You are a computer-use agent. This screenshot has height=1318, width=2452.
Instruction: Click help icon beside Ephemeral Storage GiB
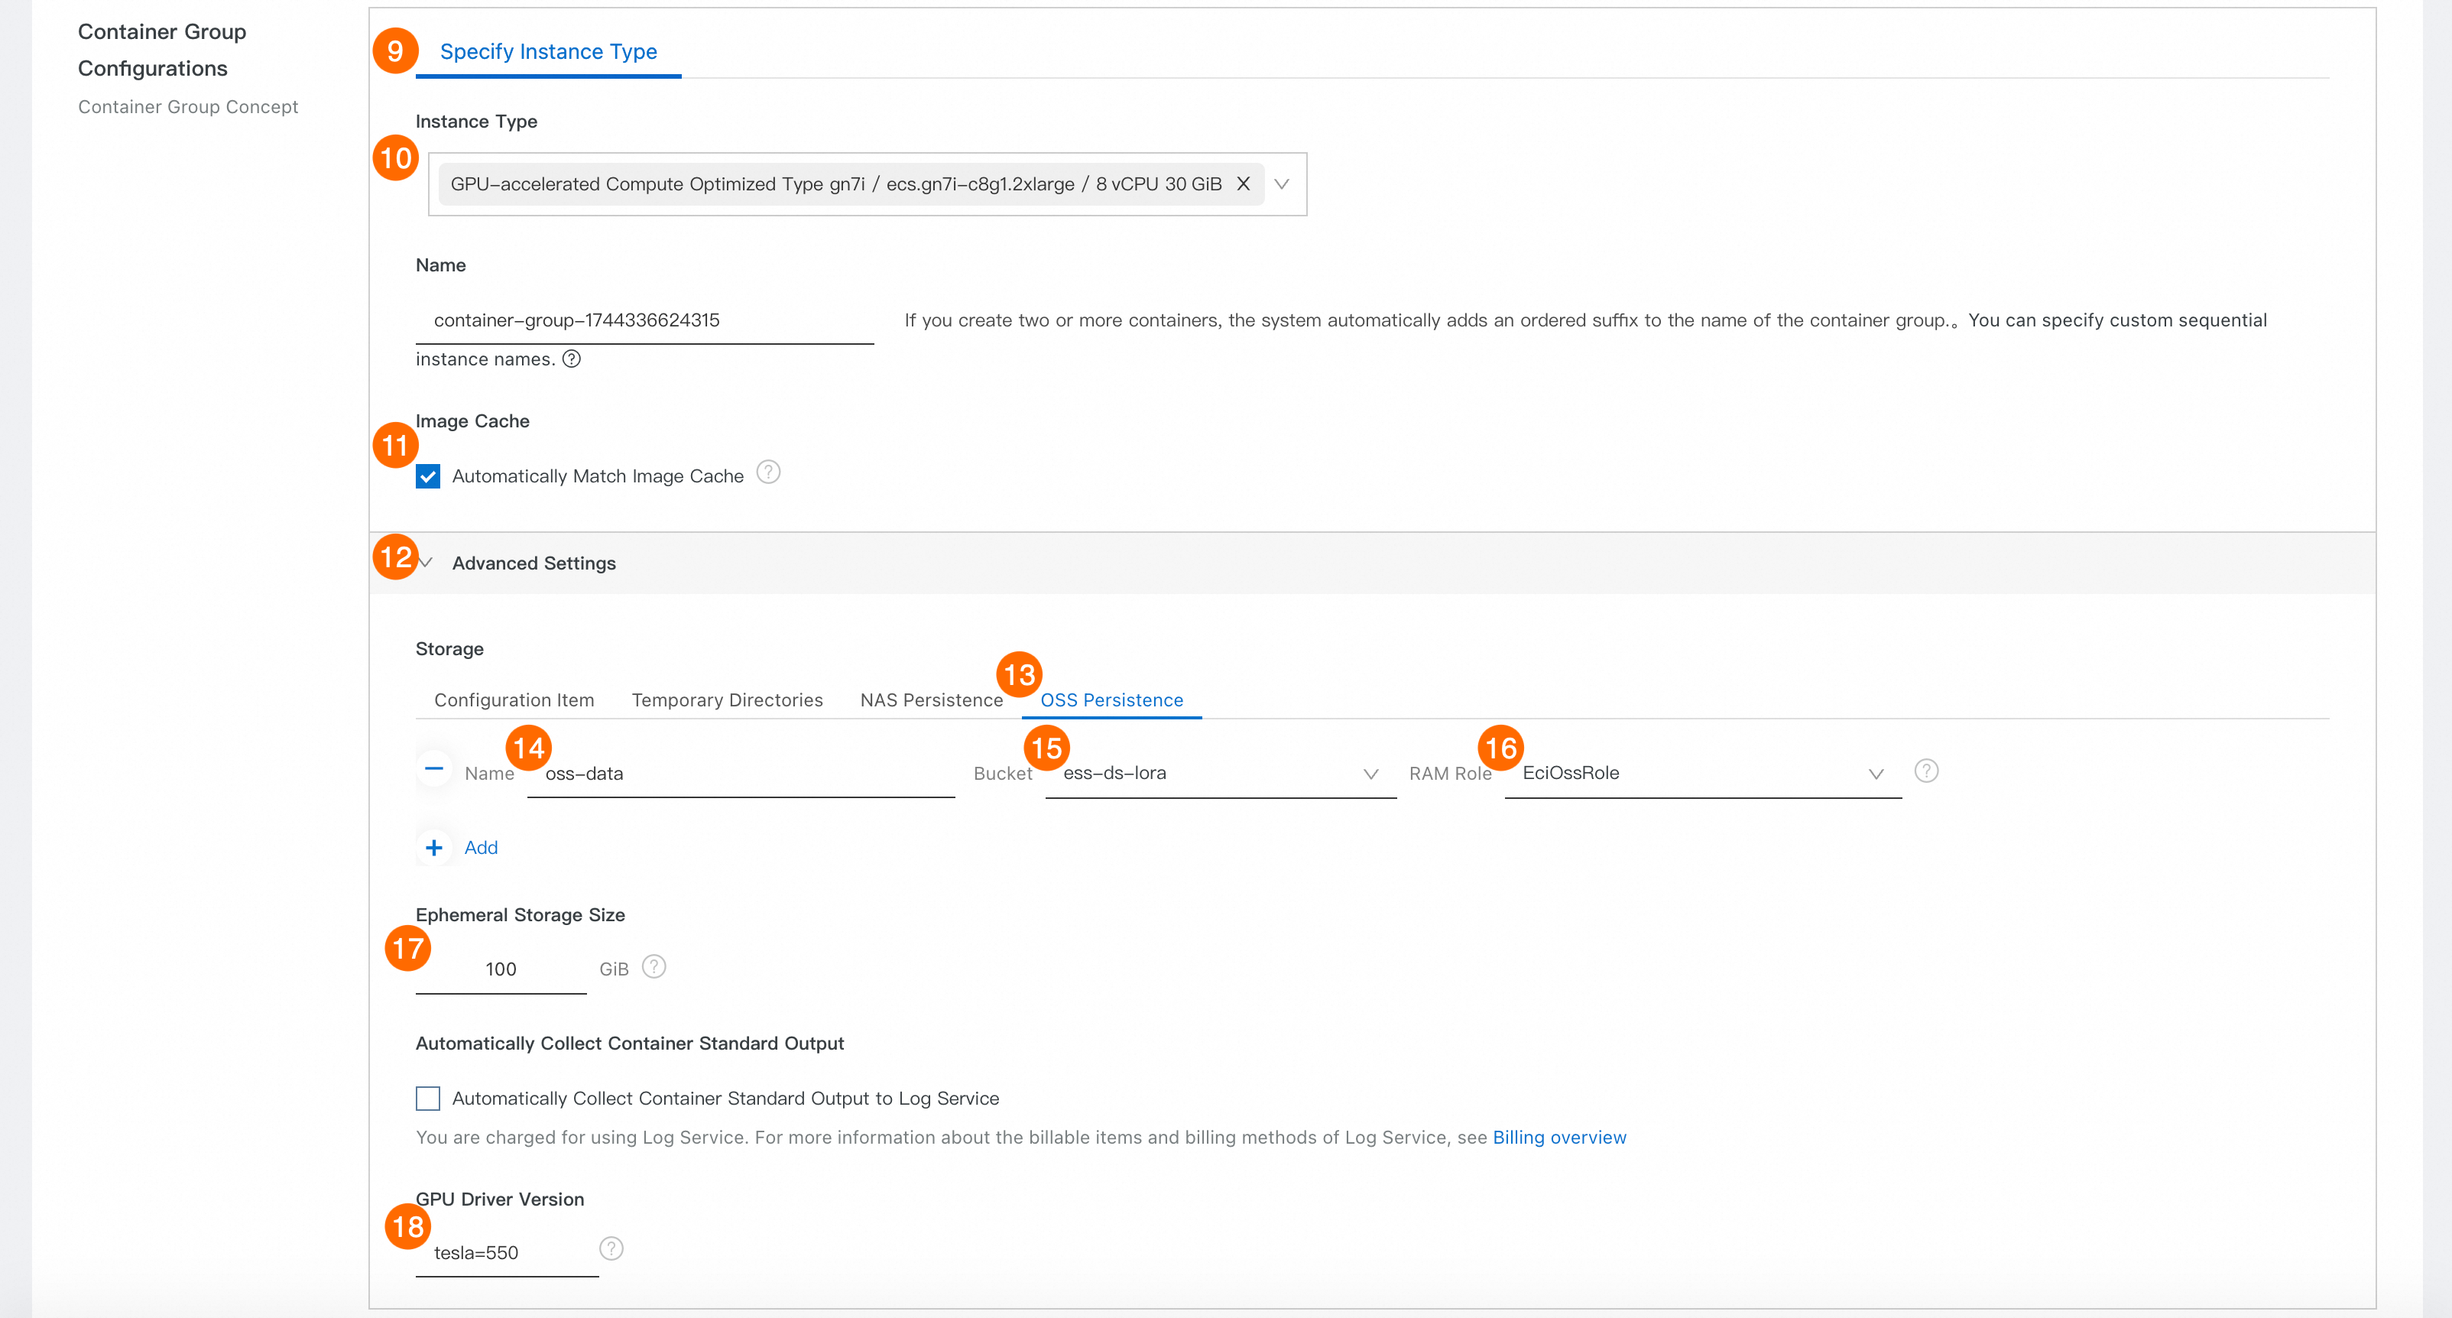click(654, 966)
